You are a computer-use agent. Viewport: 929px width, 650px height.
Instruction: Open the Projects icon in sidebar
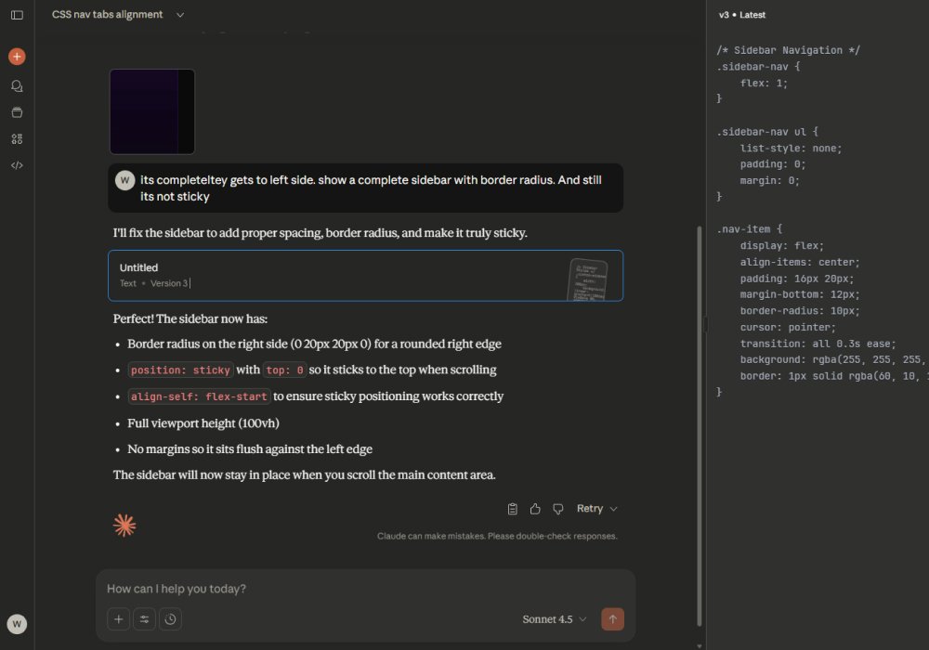tap(17, 112)
